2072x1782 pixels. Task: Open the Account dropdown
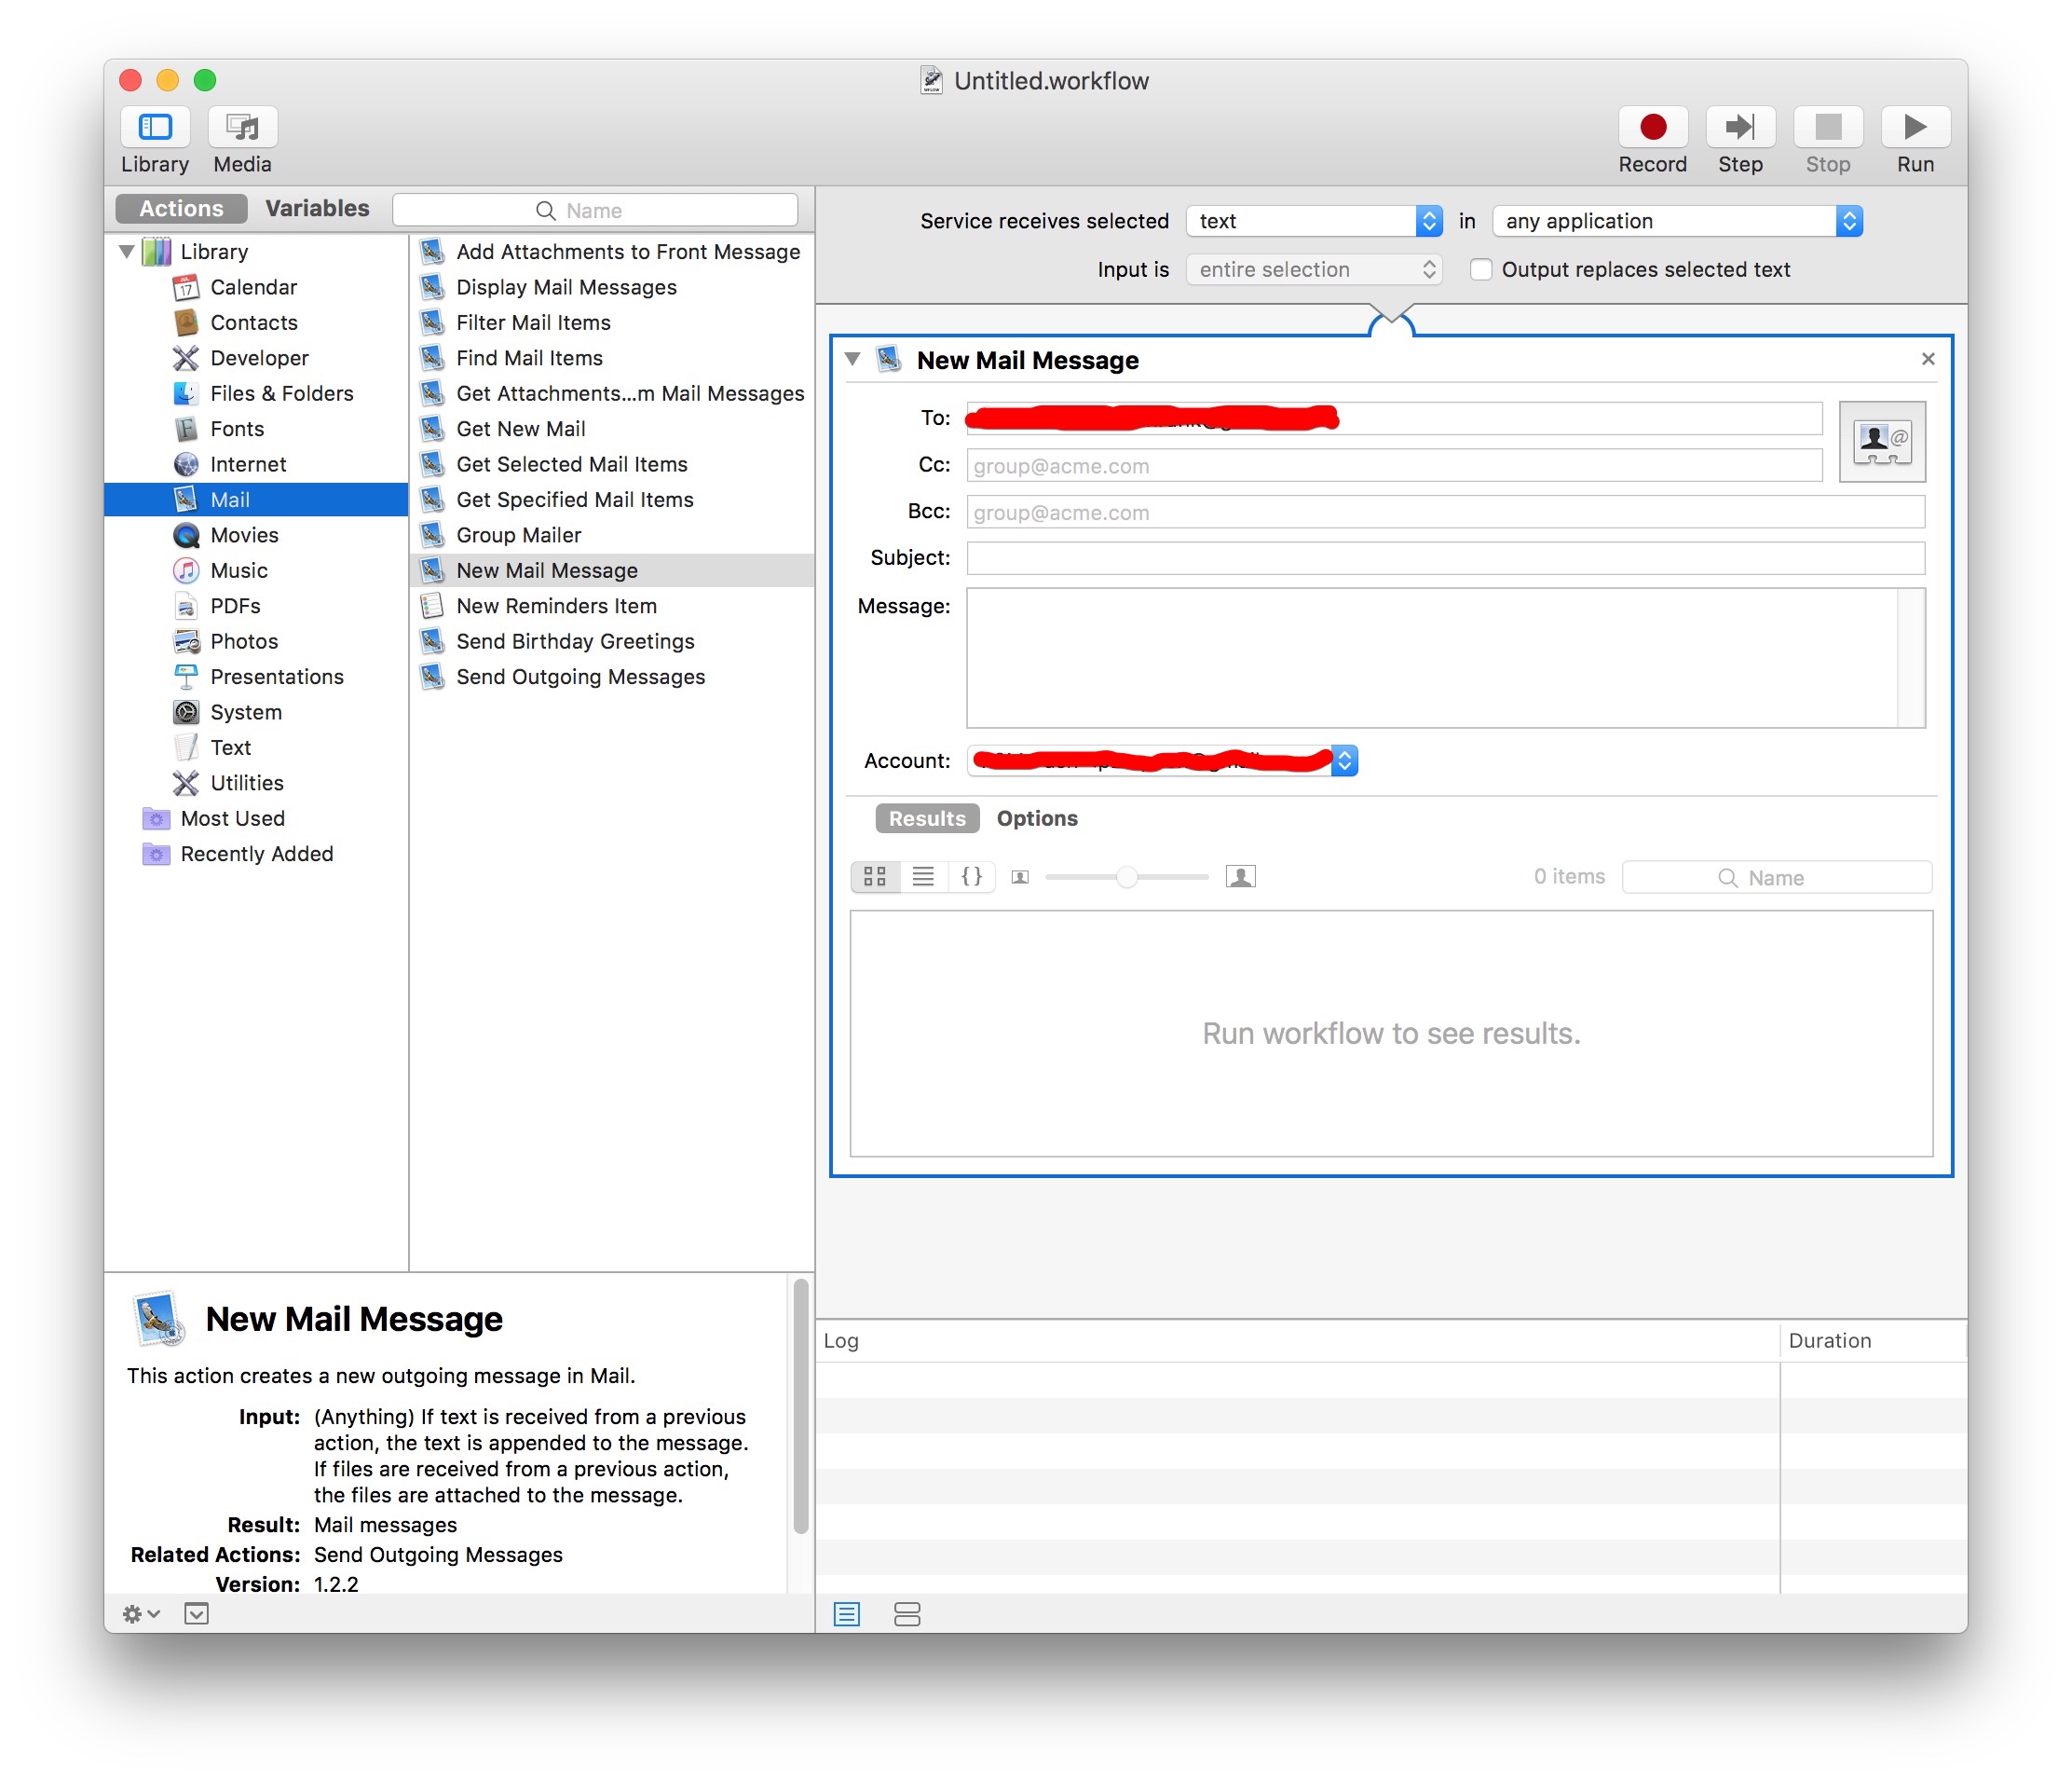[x=1161, y=761]
